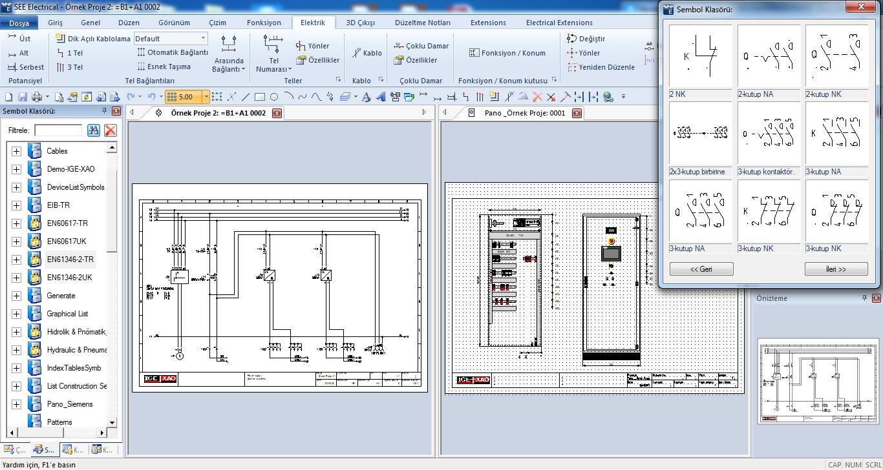Switch to the Fonksiyon ribbon tab
The height and width of the screenshot is (470, 883).
coord(264,23)
